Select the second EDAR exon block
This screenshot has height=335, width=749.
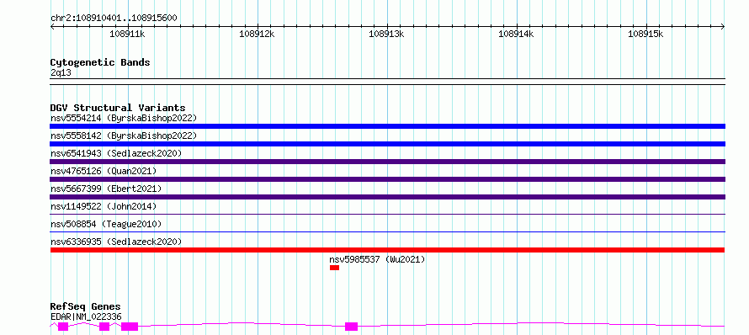[x=104, y=327]
